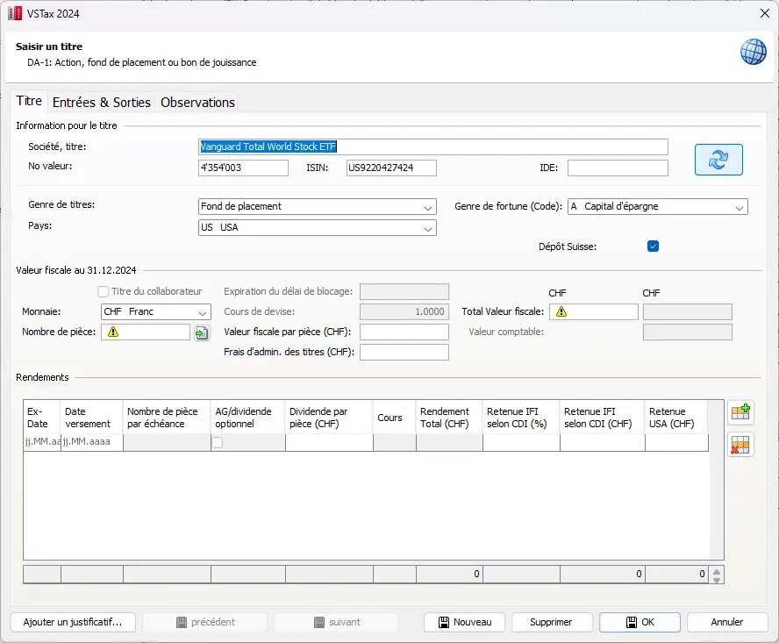This screenshot has height=643, width=779.
Task: Click the globe icon in header
Action: click(753, 52)
